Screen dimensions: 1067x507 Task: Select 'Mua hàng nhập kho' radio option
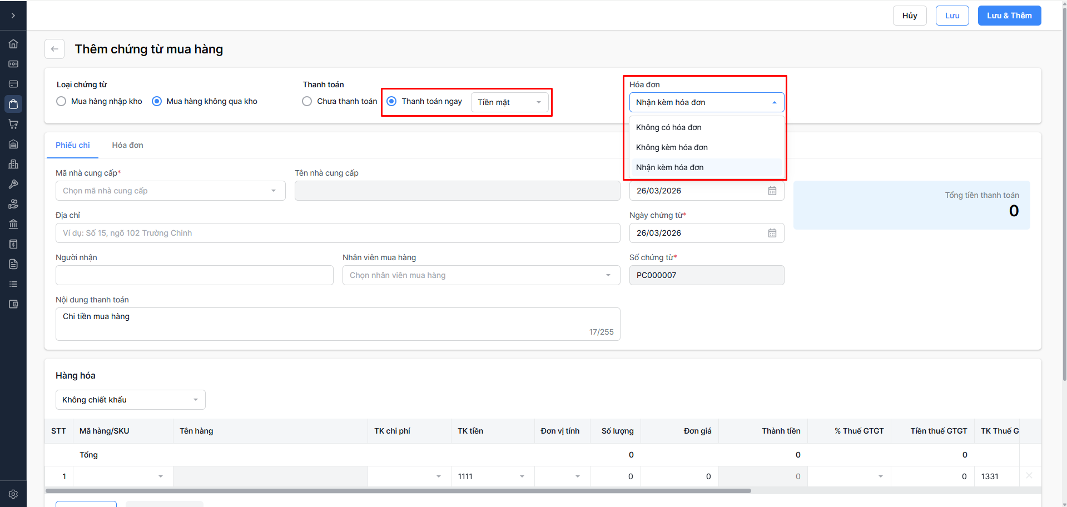(x=62, y=101)
